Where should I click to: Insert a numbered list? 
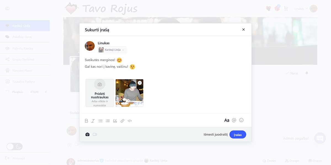coord(108,121)
